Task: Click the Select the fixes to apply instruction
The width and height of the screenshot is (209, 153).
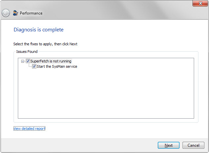Action: 45,44
